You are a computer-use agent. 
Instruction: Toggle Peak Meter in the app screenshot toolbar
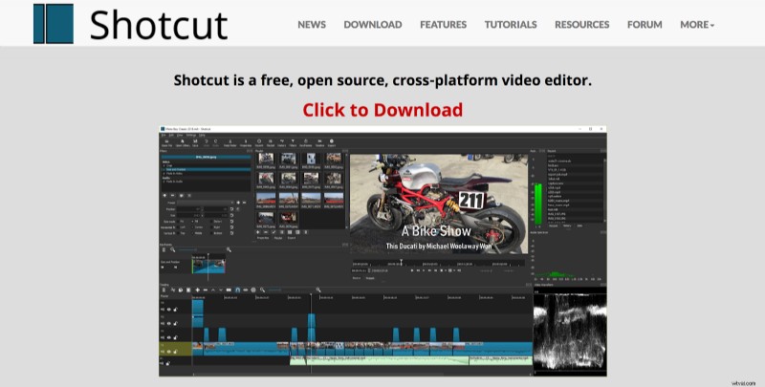[x=230, y=142]
